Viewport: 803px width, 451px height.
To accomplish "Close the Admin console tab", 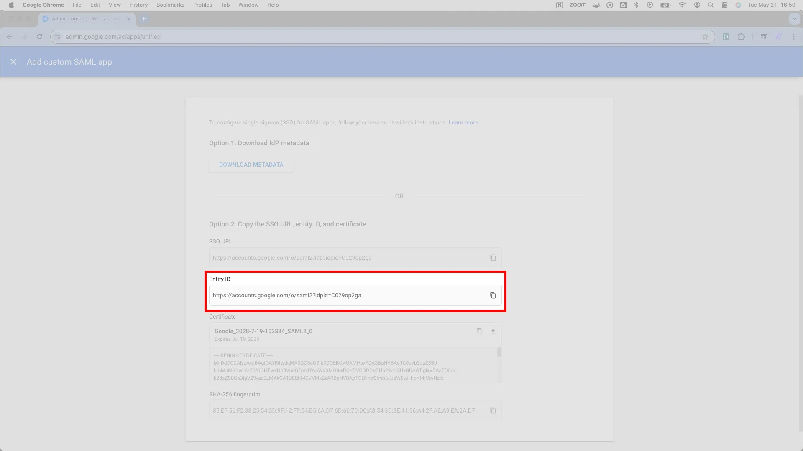I will [129, 19].
